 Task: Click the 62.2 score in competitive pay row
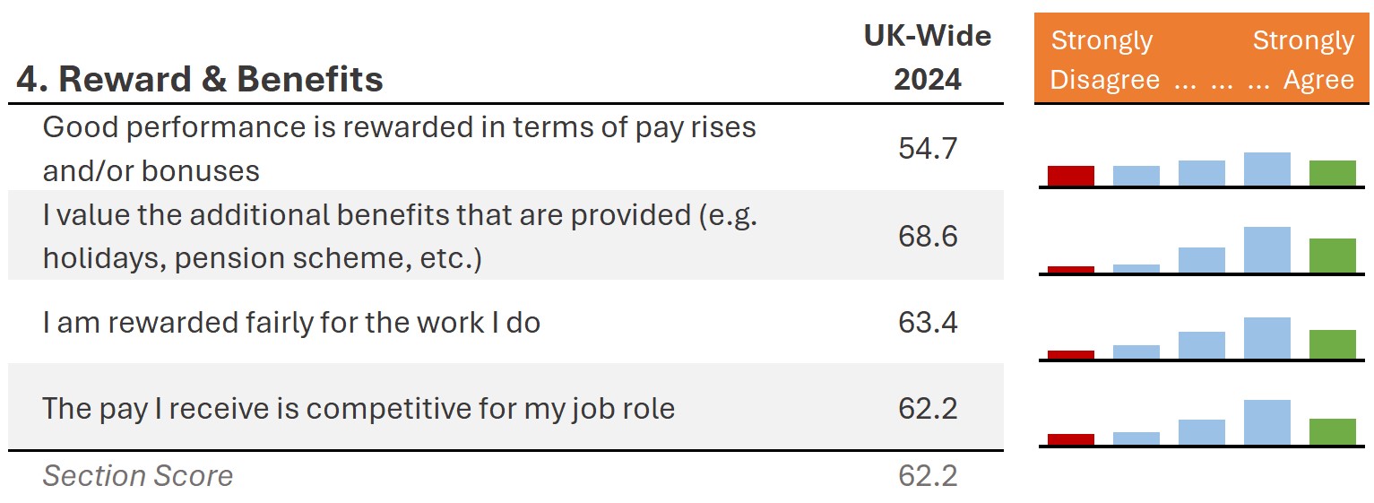(x=928, y=409)
